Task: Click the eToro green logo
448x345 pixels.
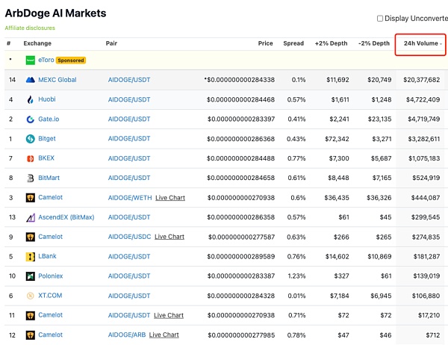Action: coord(31,60)
